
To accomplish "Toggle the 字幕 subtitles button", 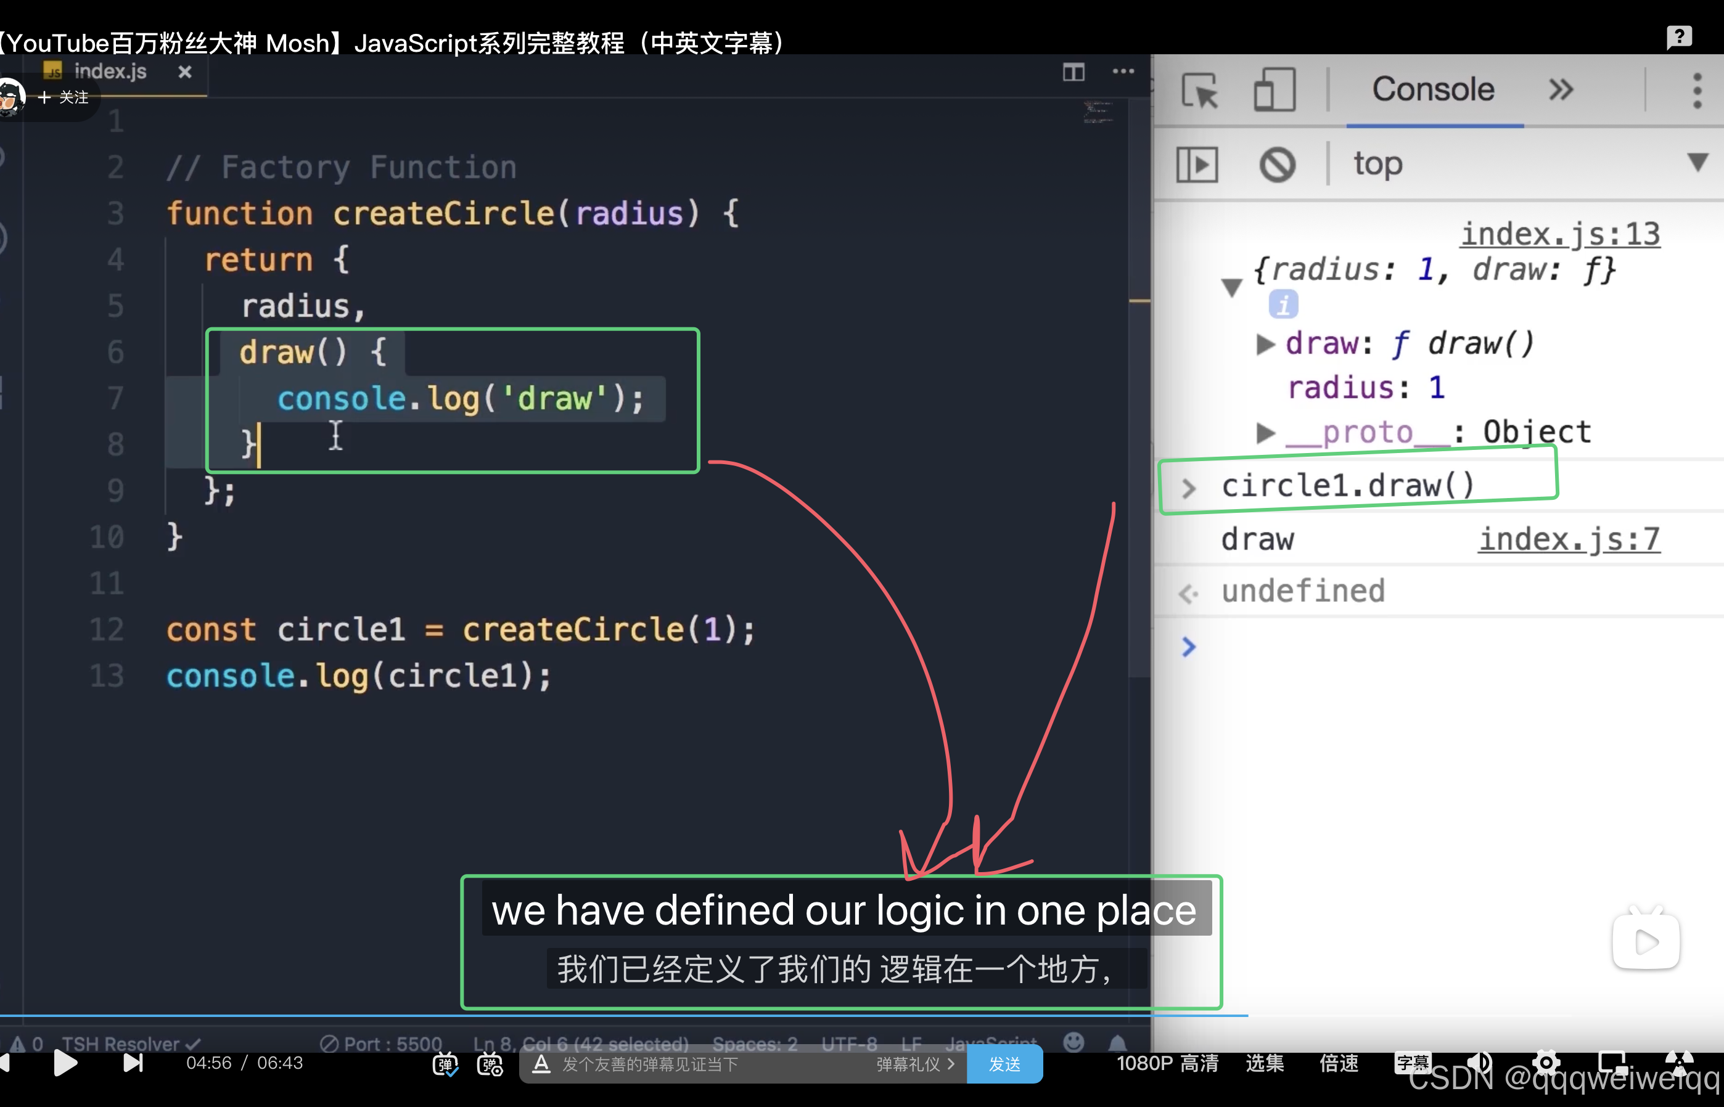I will (1413, 1063).
